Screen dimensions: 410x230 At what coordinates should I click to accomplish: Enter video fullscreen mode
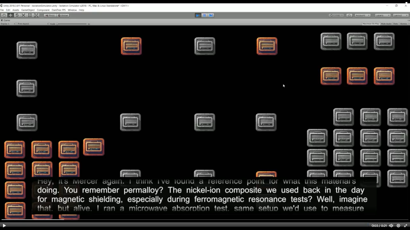[405, 225]
